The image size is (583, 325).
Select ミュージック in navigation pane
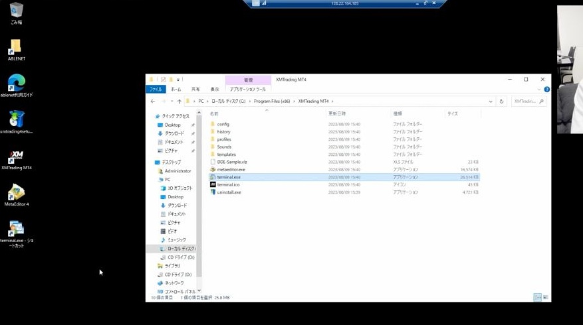click(173, 240)
